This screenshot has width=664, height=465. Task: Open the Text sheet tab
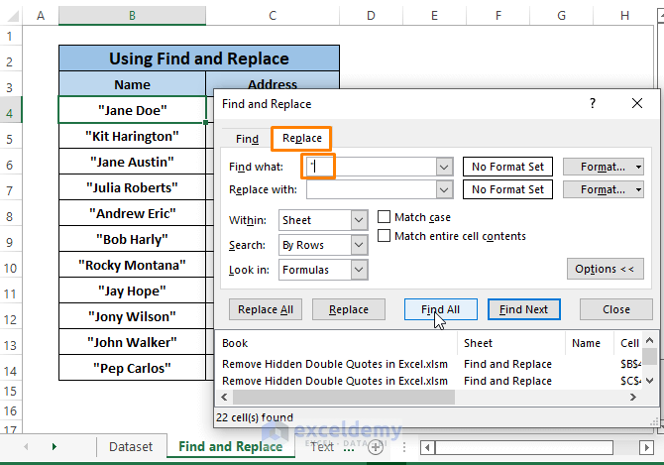[x=322, y=447]
